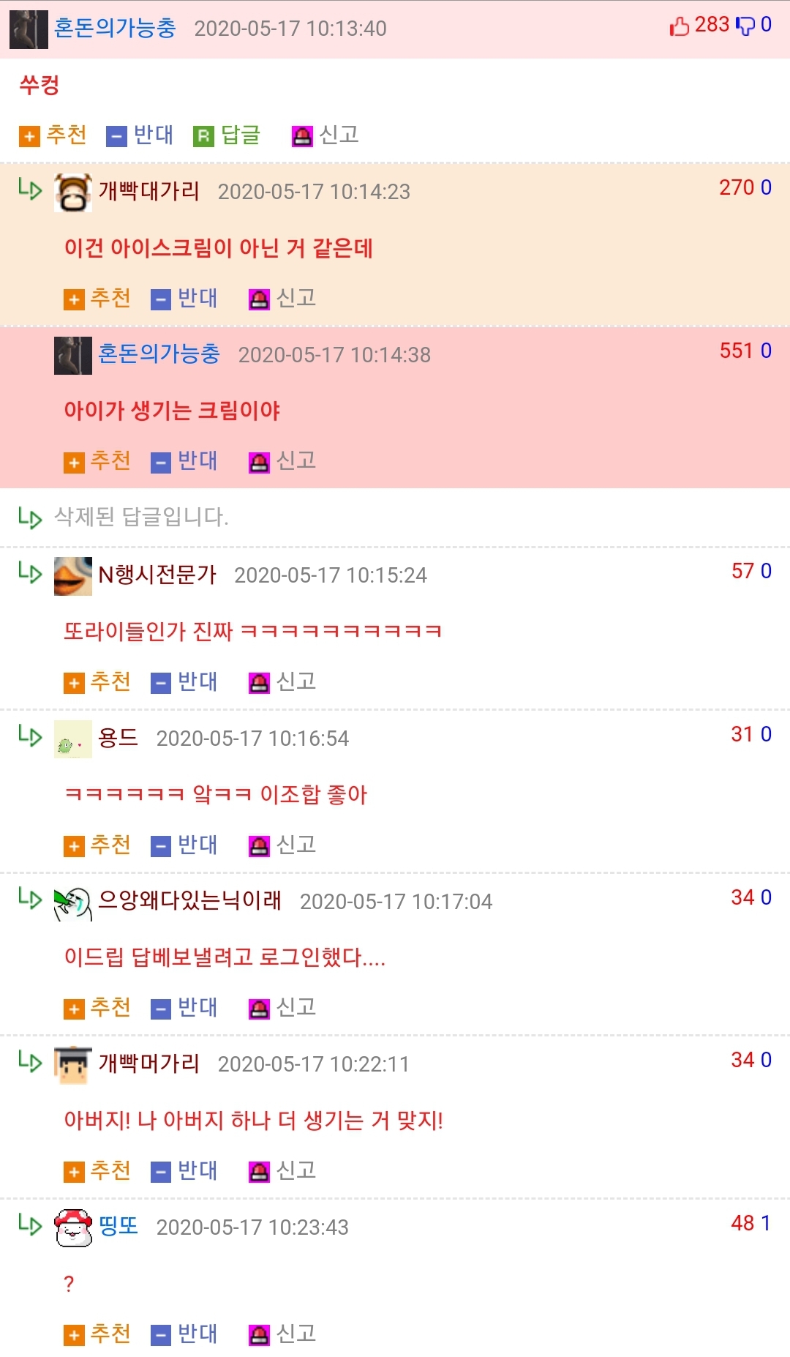The width and height of the screenshot is (790, 1357).
Task: Click the orange plus 추천 icon under 쑤컹
Action: [x=29, y=136]
